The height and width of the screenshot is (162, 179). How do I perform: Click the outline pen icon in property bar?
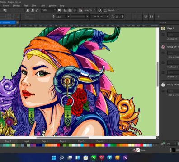click(53, 17)
